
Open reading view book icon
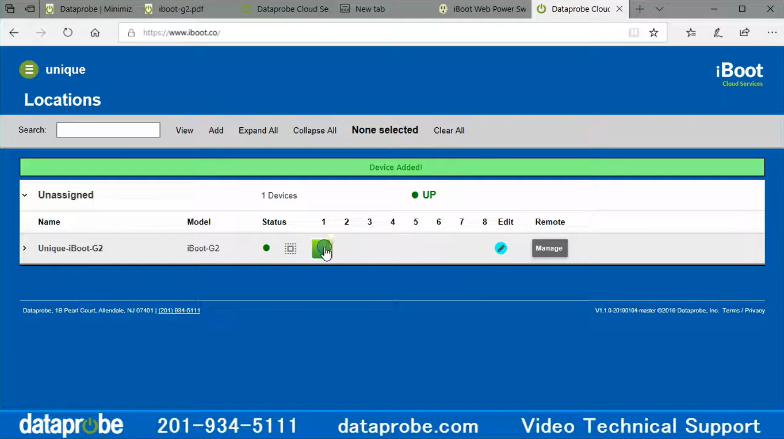tap(634, 33)
